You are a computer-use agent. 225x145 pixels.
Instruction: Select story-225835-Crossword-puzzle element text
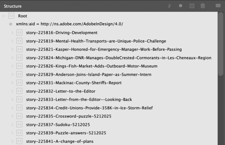[68, 116]
